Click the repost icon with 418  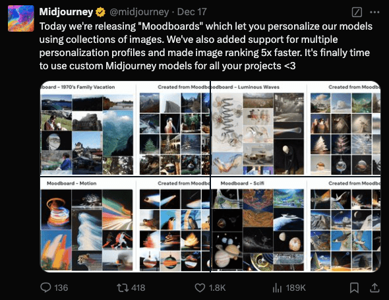pyautogui.click(x=123, y=287)
